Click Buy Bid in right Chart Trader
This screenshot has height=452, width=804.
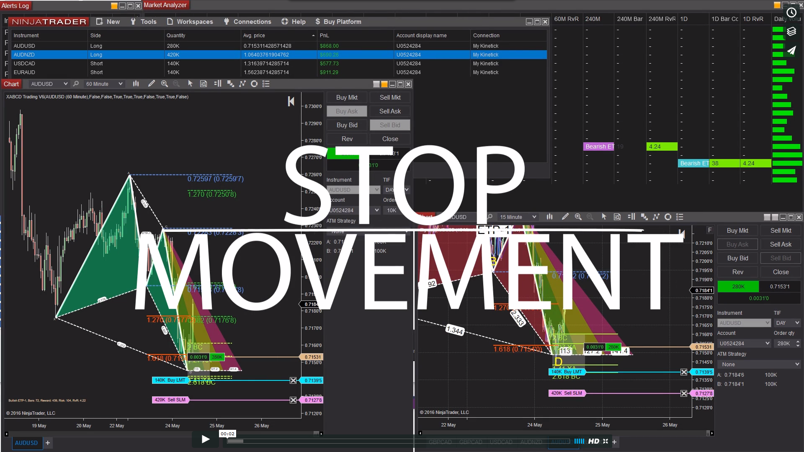(x=737, y=258)
